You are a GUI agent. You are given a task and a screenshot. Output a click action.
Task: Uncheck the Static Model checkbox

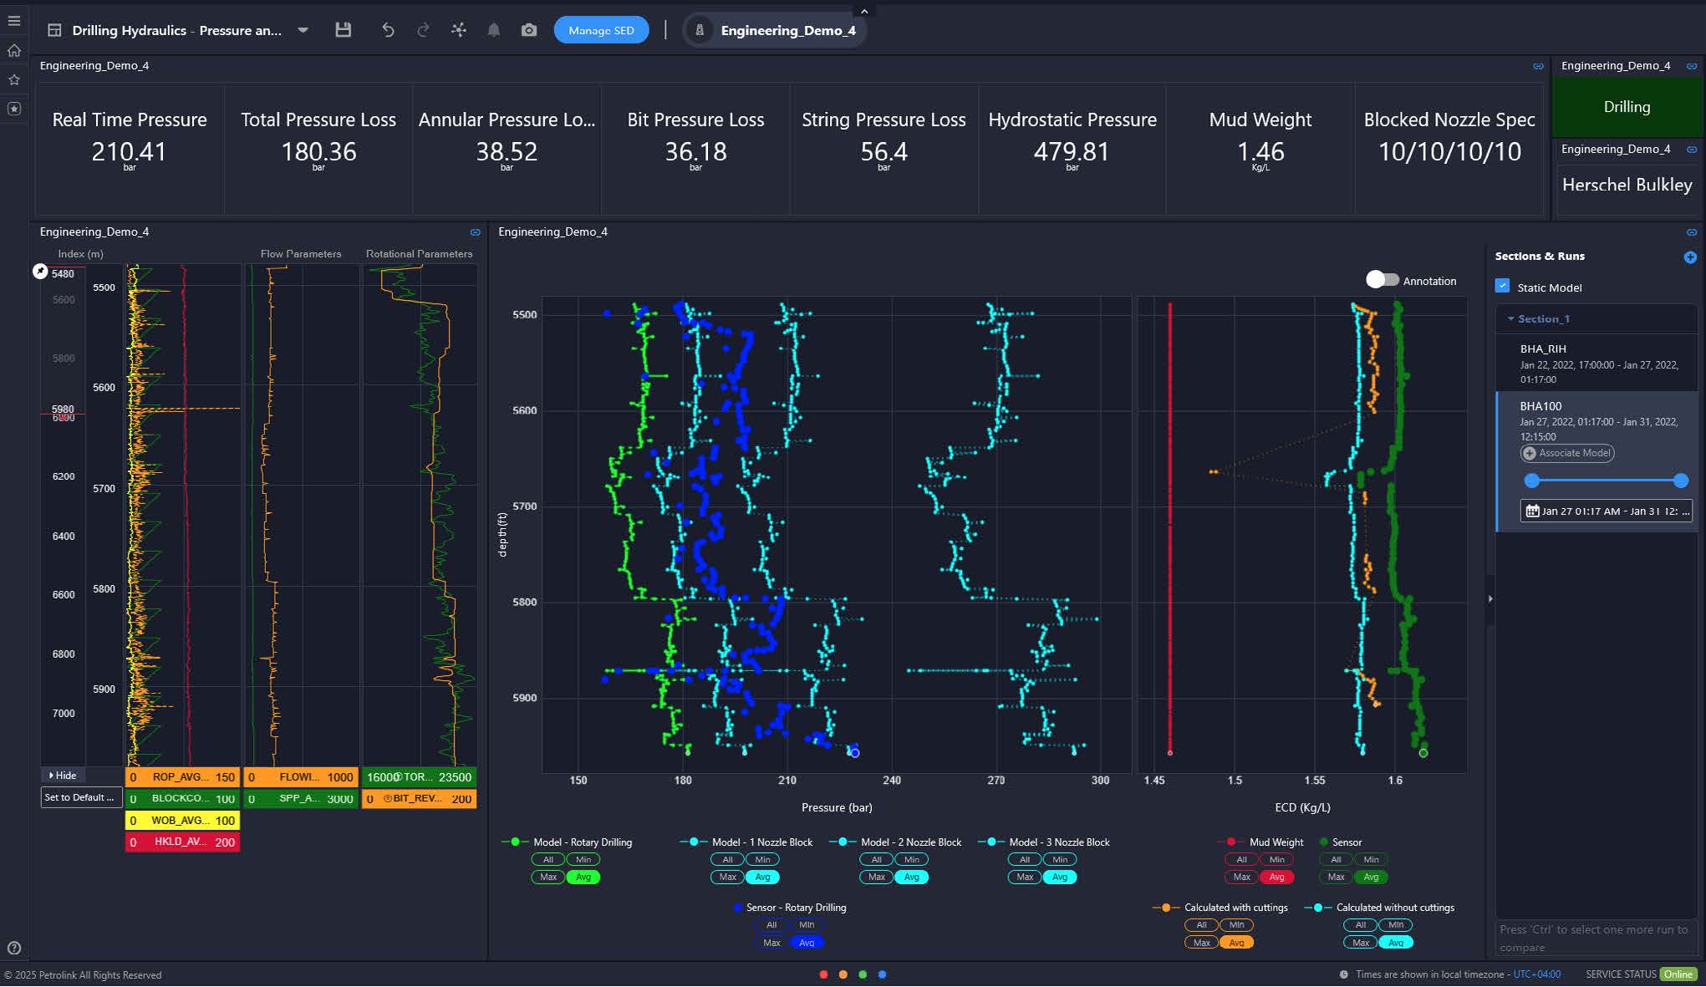coord(1502,287)
